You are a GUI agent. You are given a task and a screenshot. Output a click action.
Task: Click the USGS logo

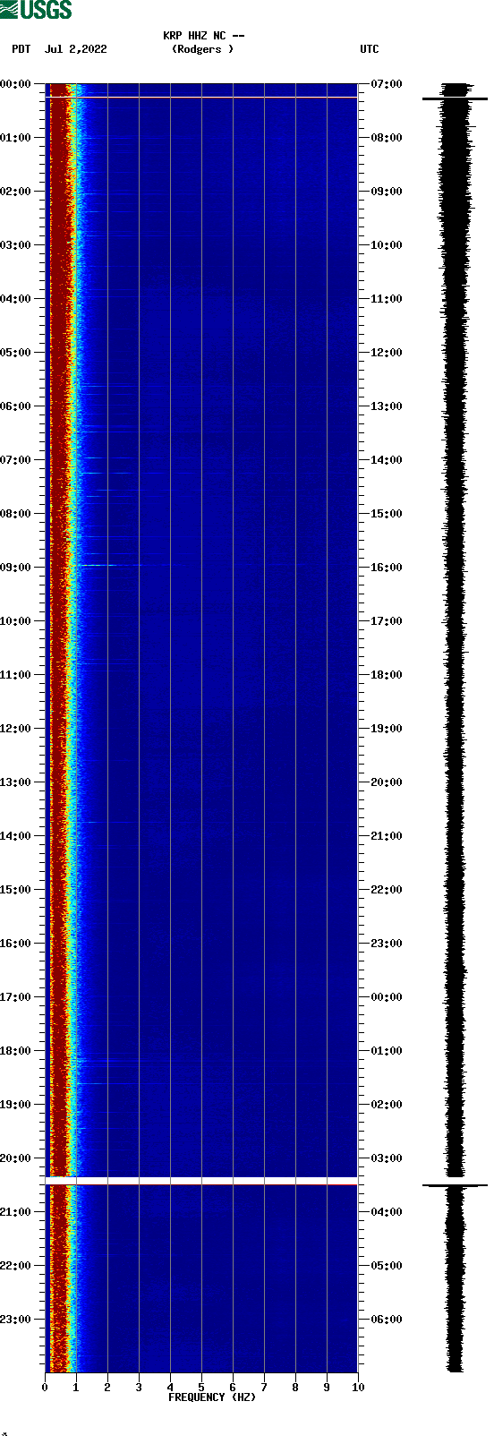pyautogui.click(x=36, y=10)
